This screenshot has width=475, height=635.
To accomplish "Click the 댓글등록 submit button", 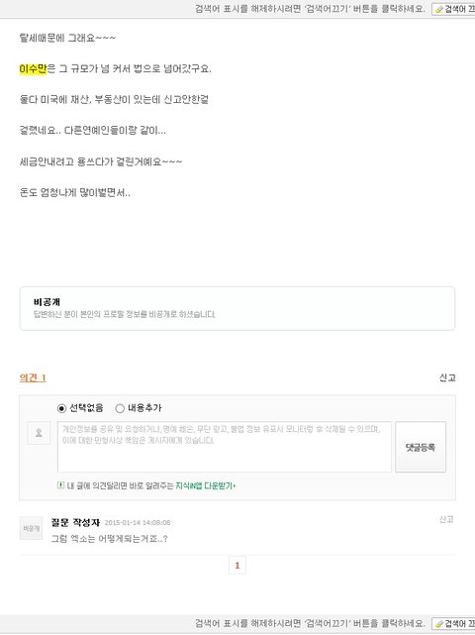I will click(x=421, y=447).
